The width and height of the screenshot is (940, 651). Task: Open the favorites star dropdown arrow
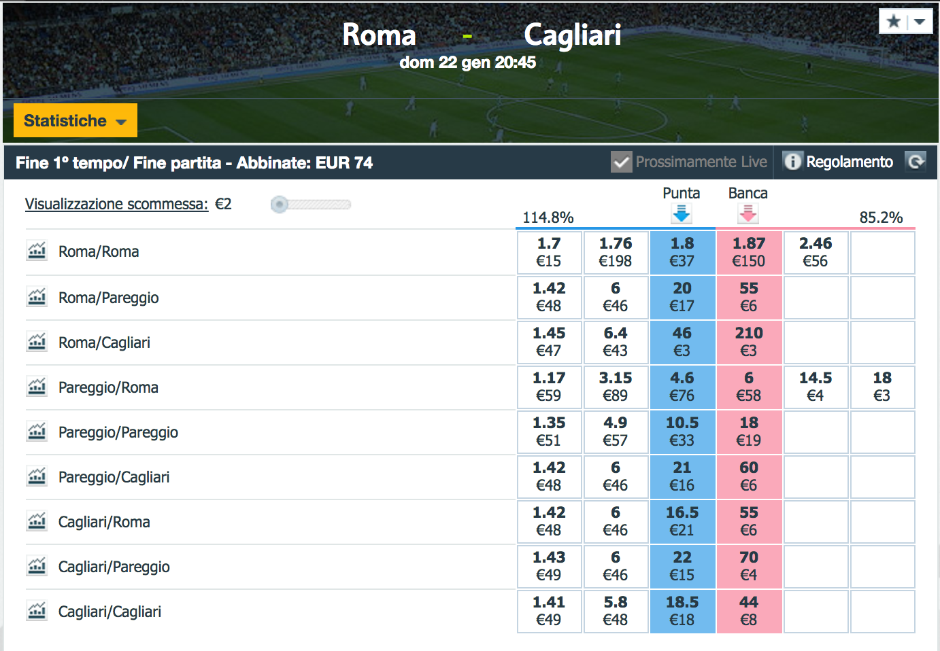pyautogui.click(x=920, y=22)
